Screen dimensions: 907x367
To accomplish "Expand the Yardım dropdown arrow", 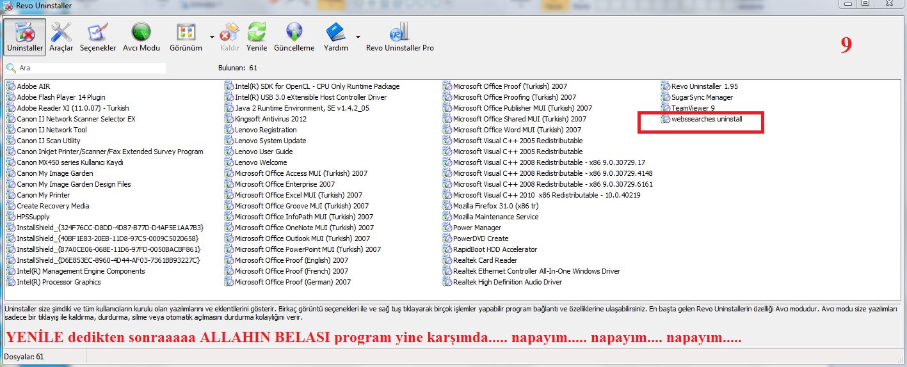I will point(358,36).
